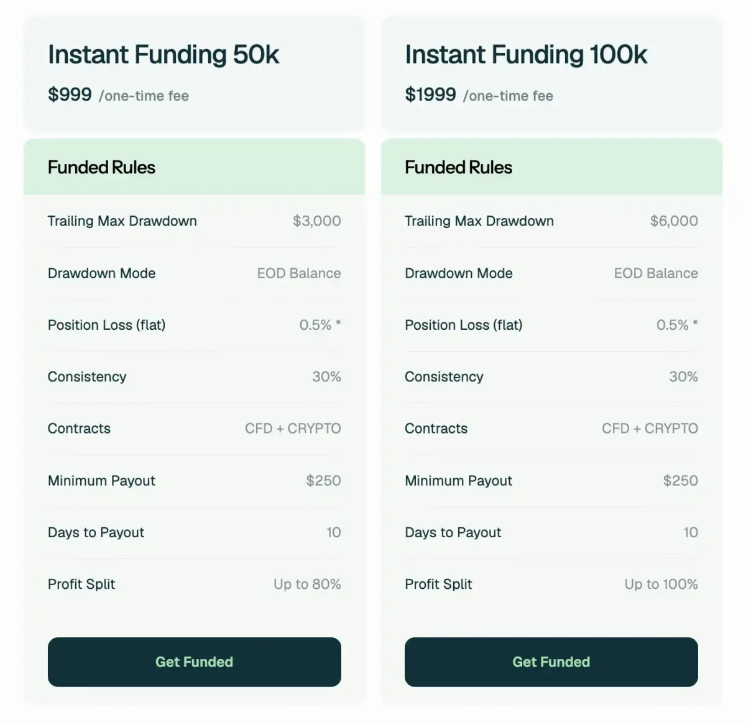
Task: Click the Up to 80% profit split value
Action: click(x=306, y=584)
